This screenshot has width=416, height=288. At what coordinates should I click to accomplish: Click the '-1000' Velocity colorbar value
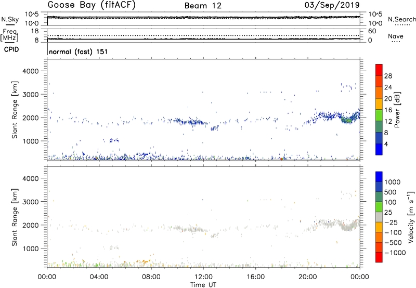(x=395, y=253)
